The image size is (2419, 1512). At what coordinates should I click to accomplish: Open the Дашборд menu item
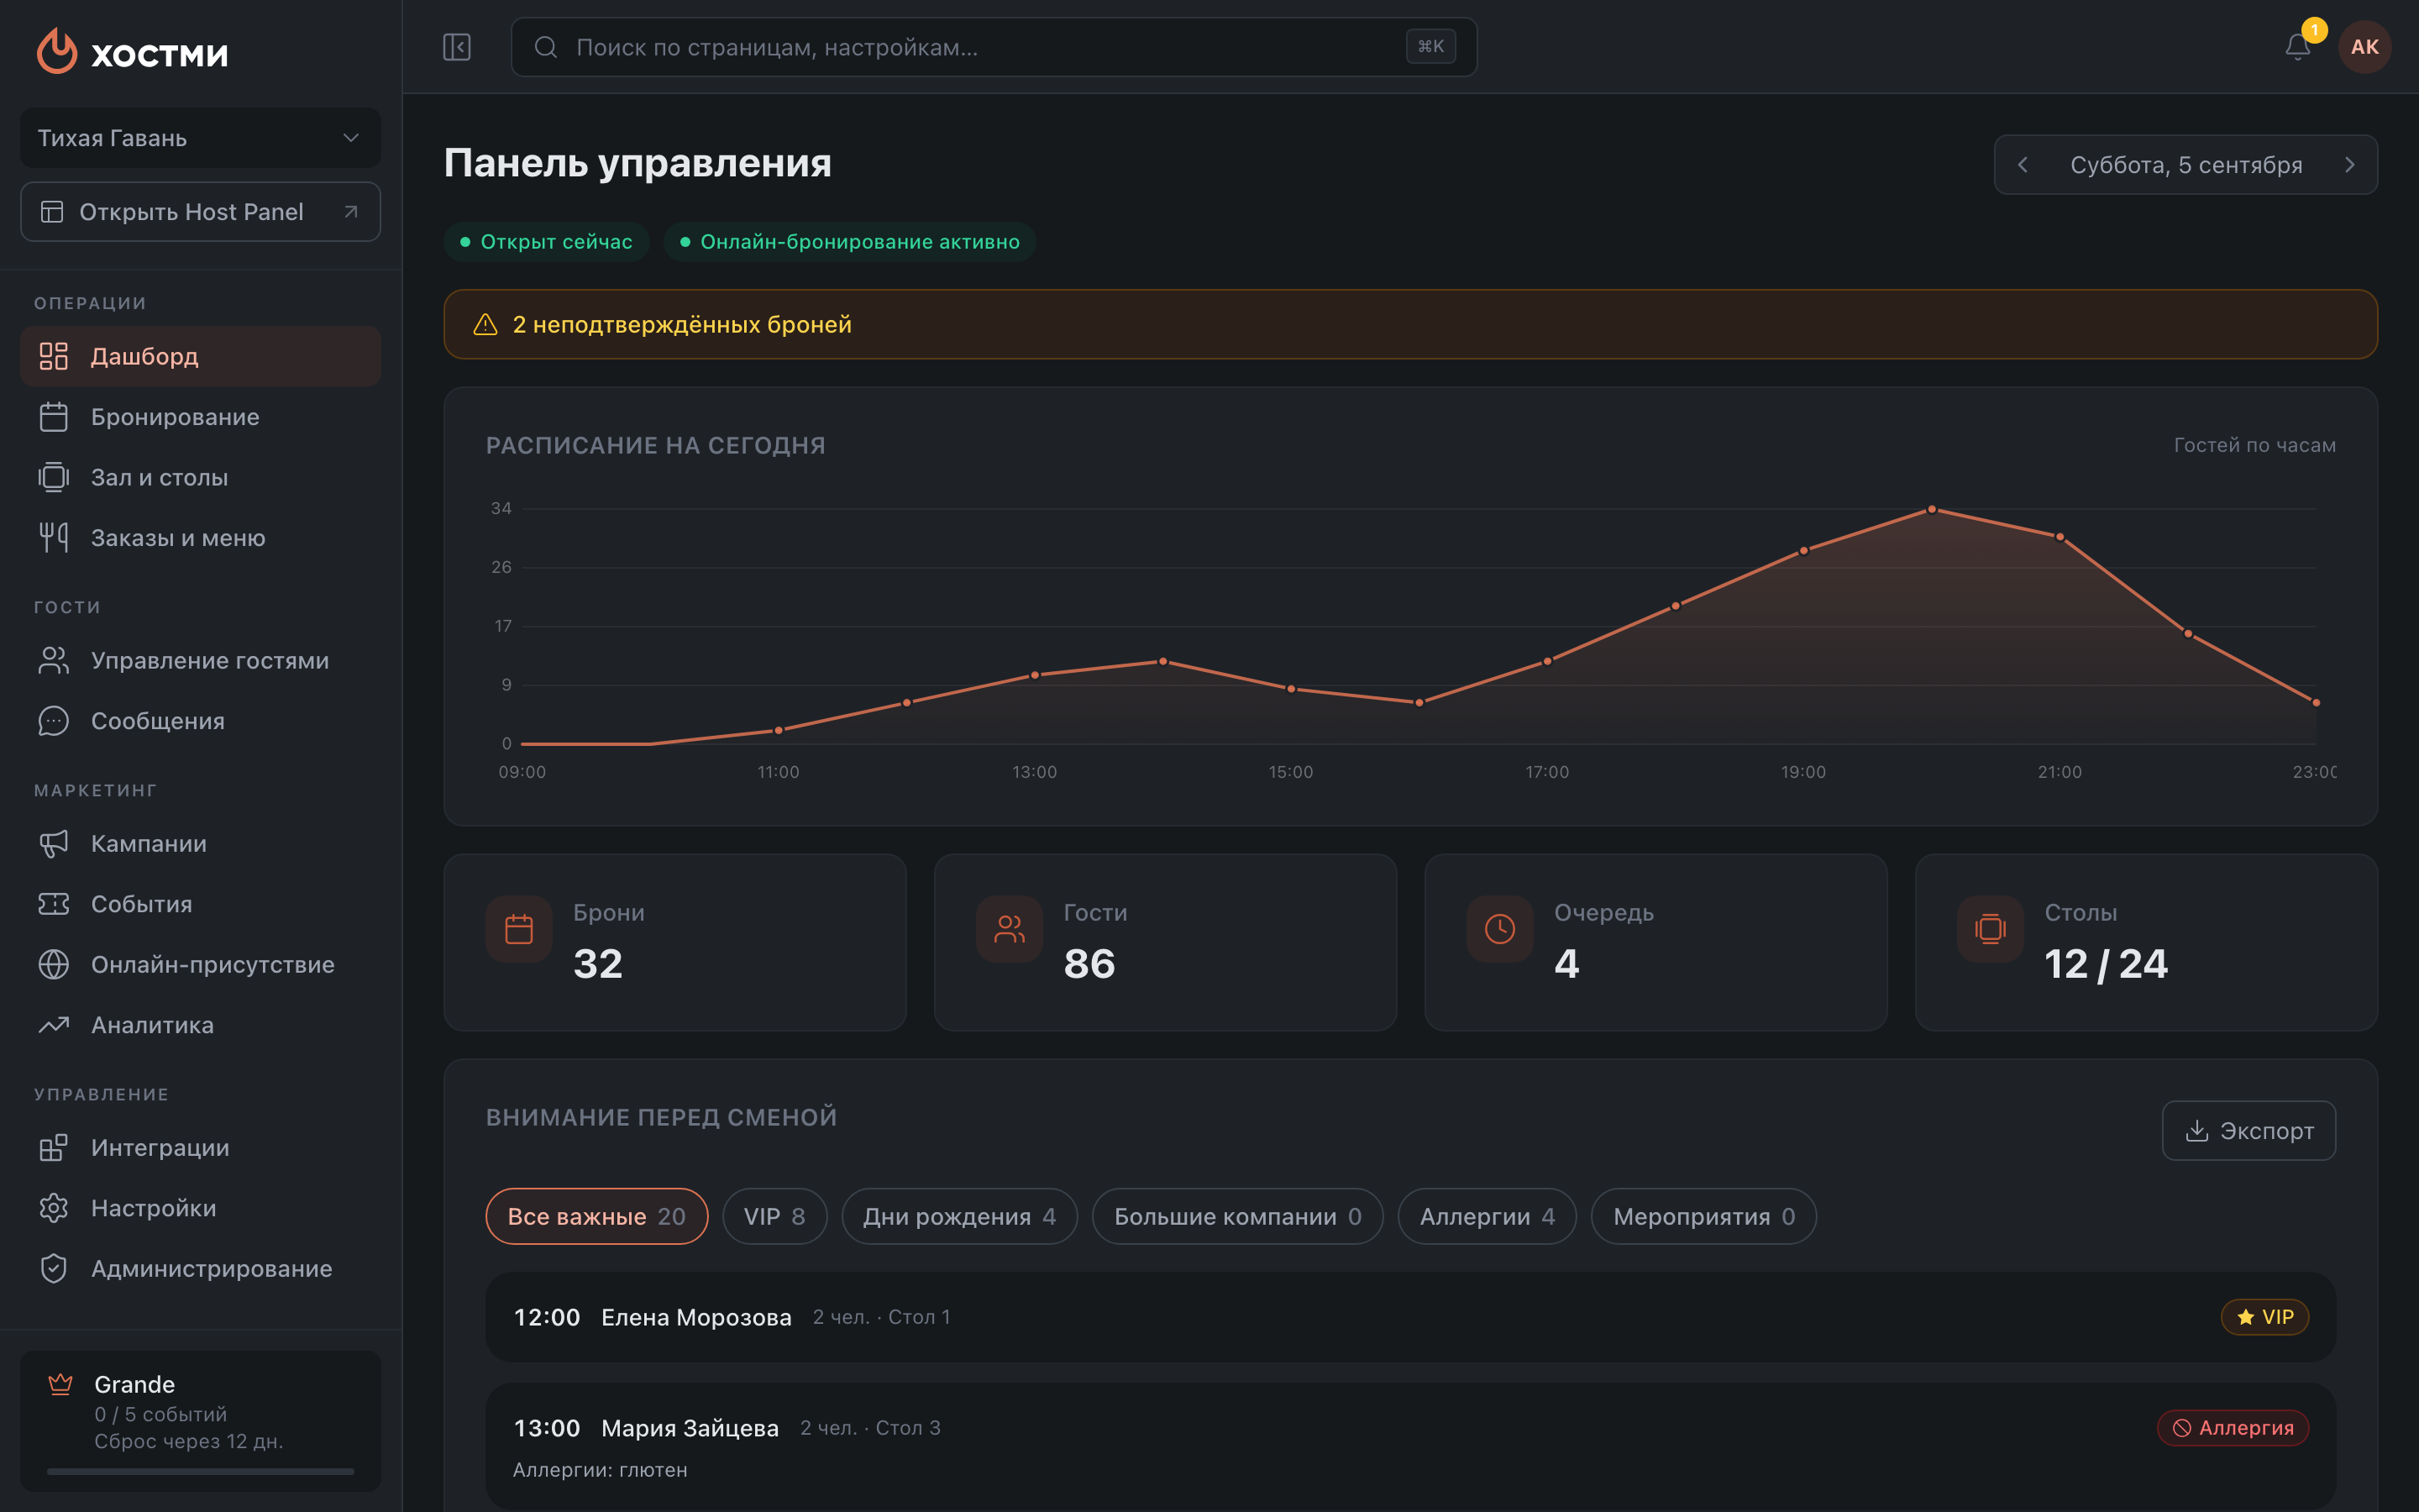point(200,356)
